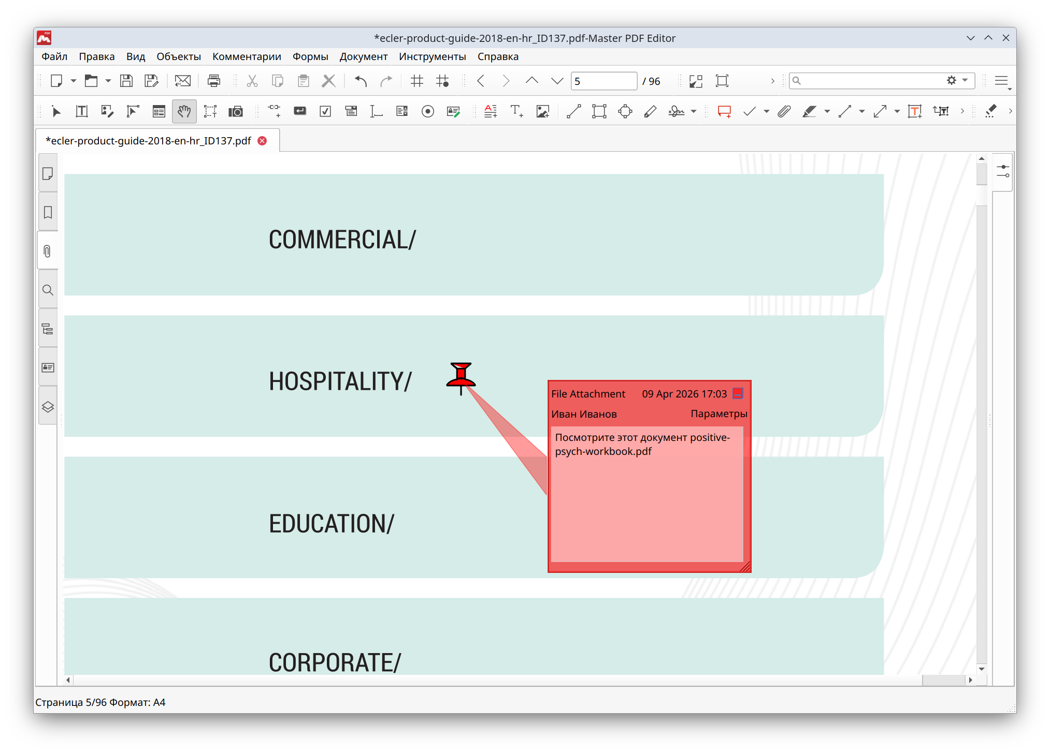Select the Hand tool in the toolbar
This screenshot has height=753, width=1050.
tap(184, 111)
